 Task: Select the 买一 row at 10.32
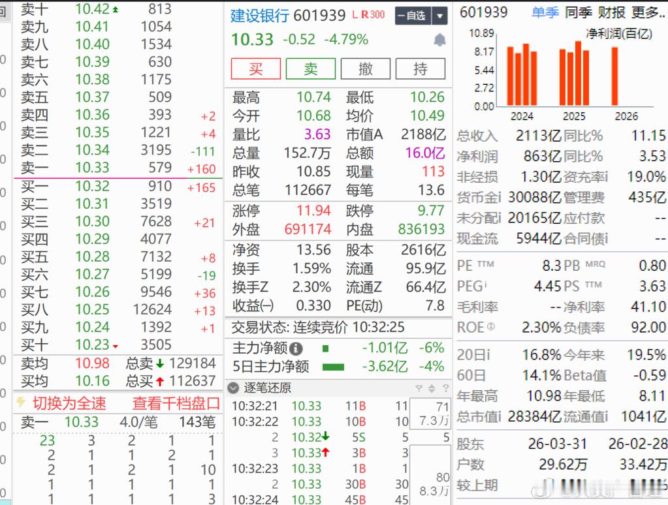pyautogui.click(x=118, y=187)
